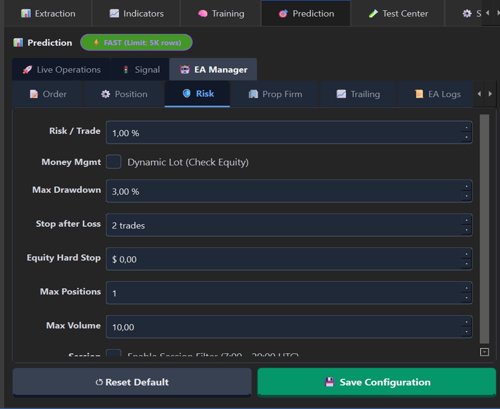
Task: Click the Trailing chart icon
Action: pos(341,94)
